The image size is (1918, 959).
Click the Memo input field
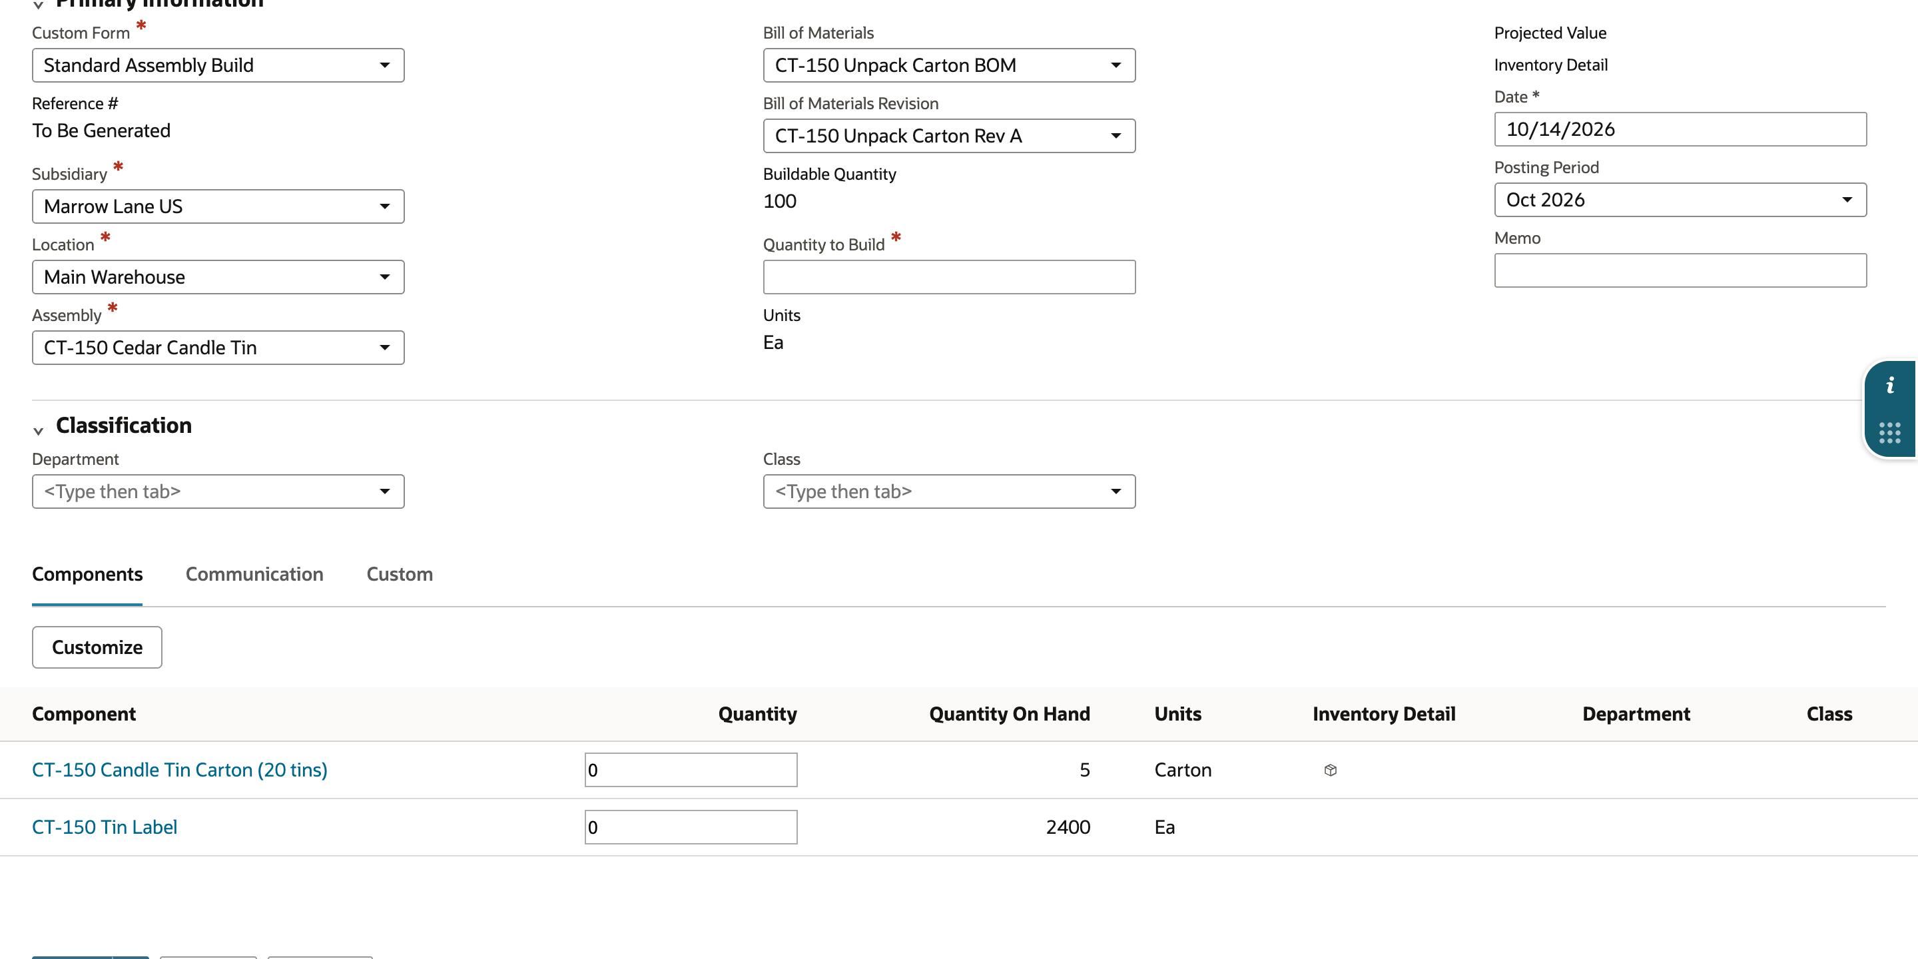point(1680,270)
